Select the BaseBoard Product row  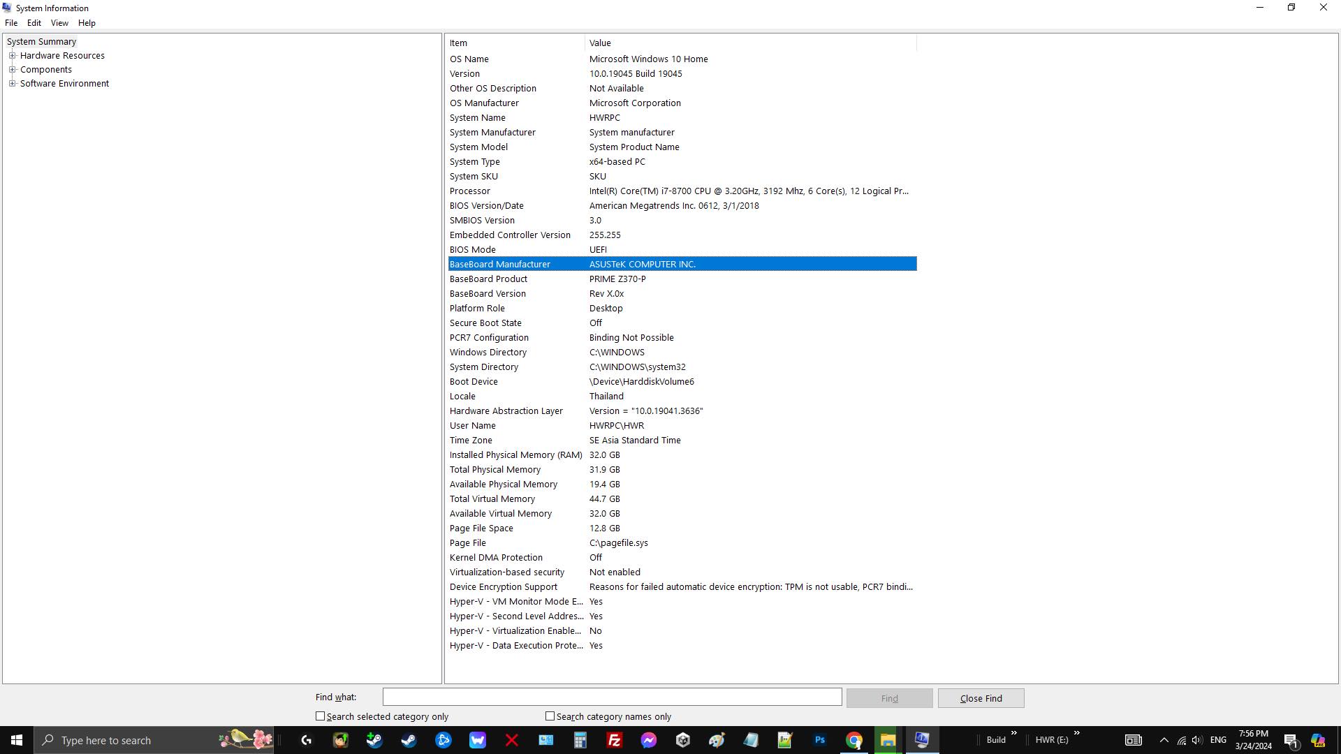click(x=682, y=279)
